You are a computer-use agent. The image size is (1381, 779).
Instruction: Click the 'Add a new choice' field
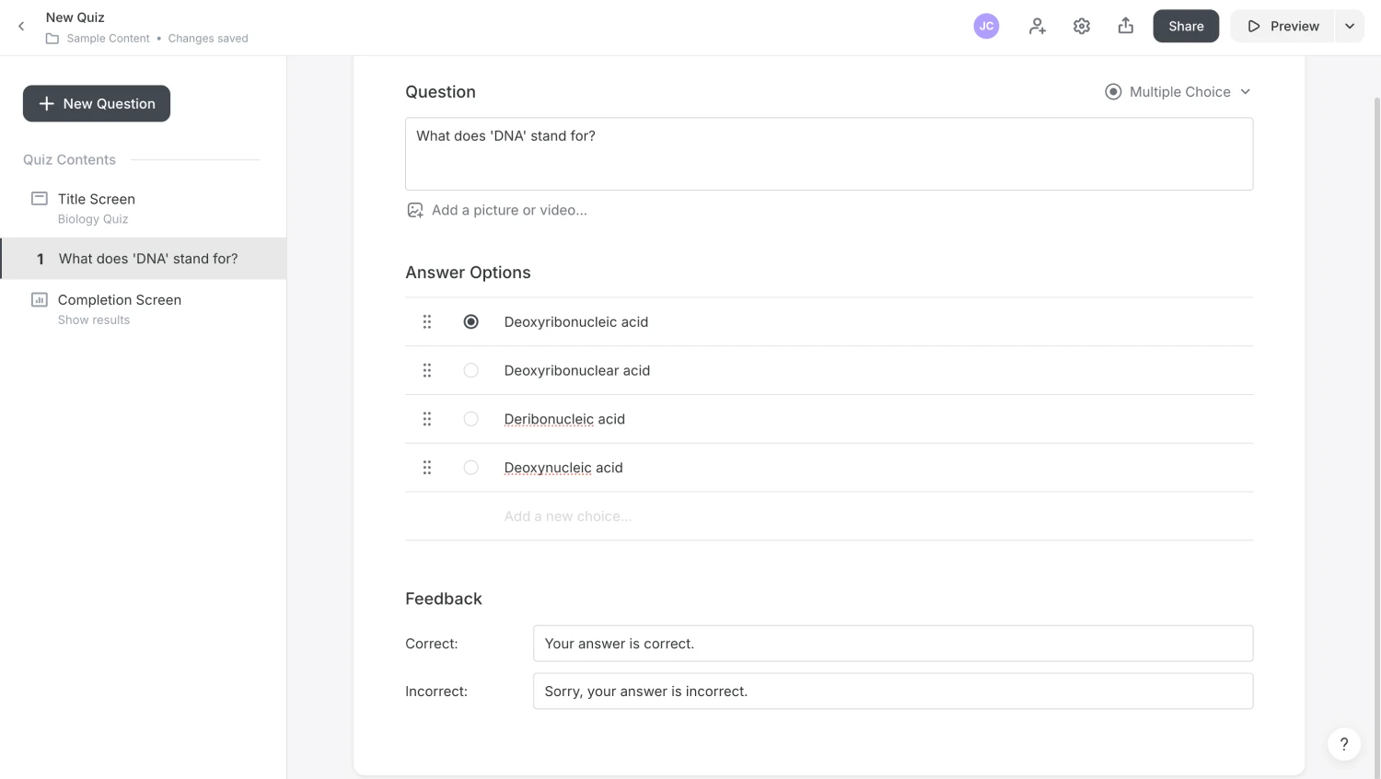pos(568,516)
